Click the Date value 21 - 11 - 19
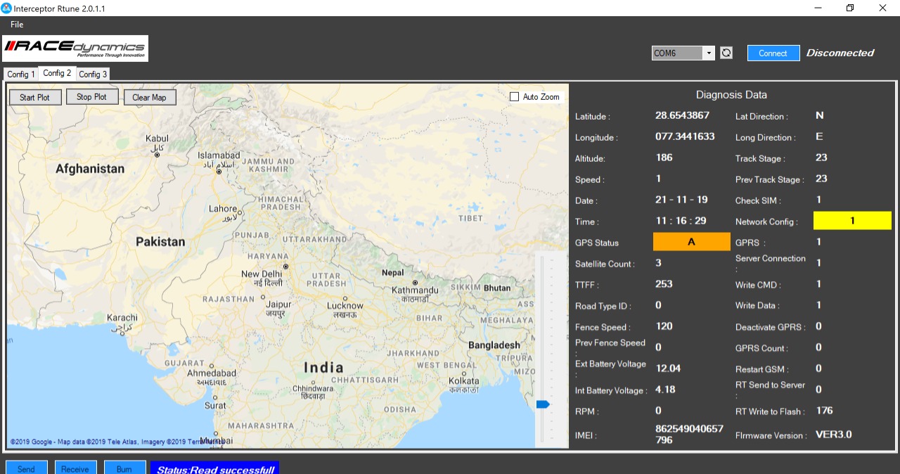 [681, 200]
